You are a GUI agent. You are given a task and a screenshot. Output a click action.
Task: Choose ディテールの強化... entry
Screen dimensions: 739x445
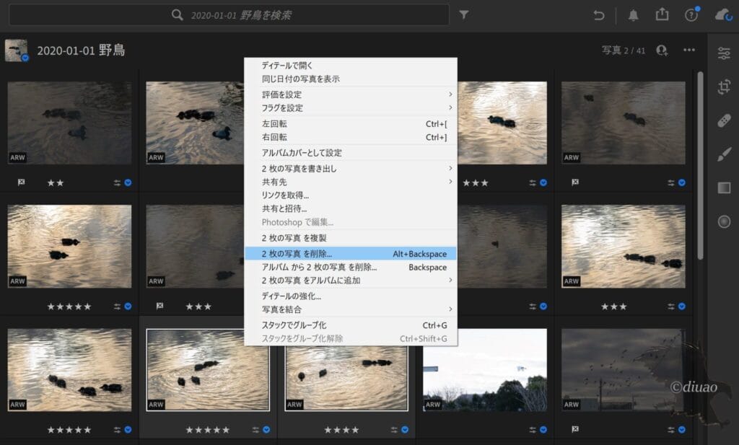pyautogui.click(x=351, y=296)
